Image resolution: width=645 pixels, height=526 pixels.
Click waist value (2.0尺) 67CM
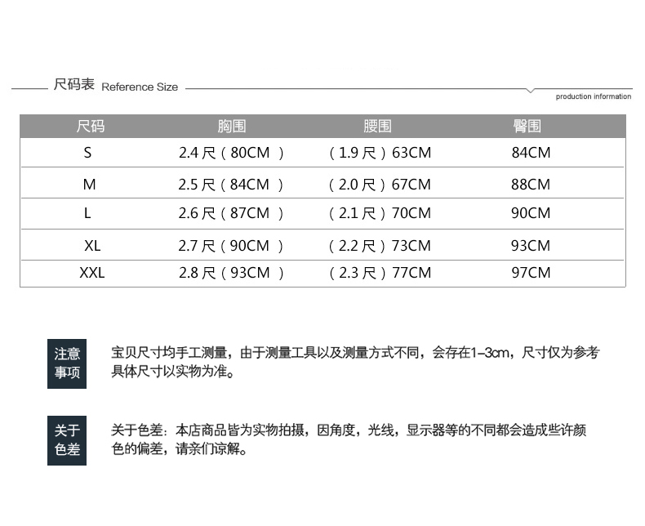380,185
